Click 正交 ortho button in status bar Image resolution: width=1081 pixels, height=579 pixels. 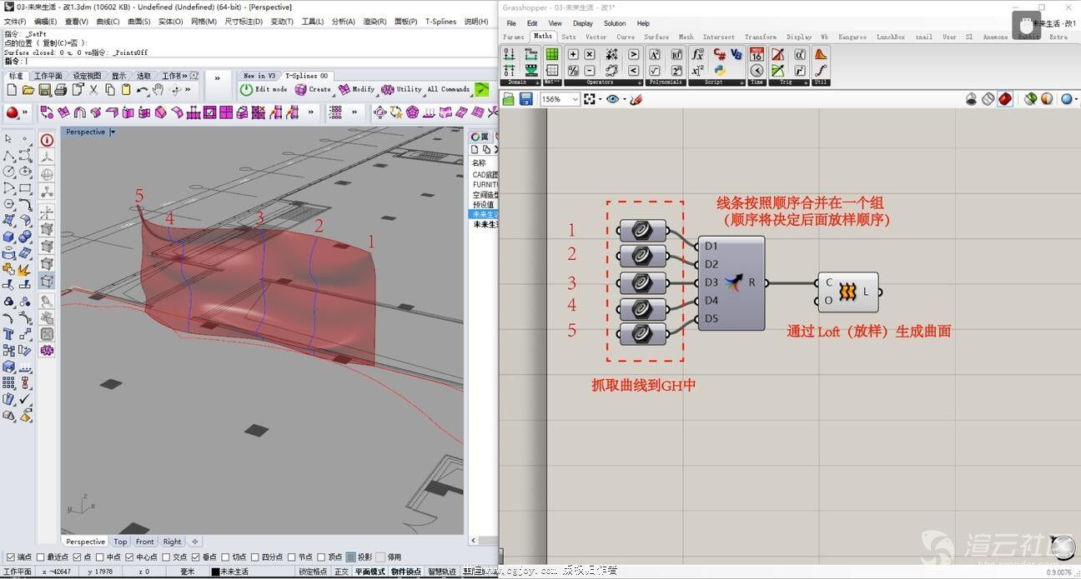[x=341, y=572]
